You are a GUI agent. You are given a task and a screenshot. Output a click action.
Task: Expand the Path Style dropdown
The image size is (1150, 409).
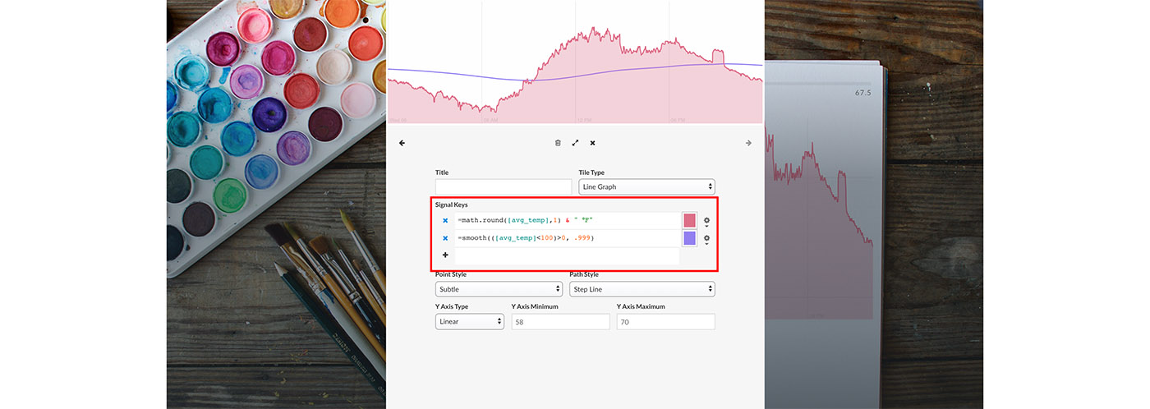coord(642,289)
